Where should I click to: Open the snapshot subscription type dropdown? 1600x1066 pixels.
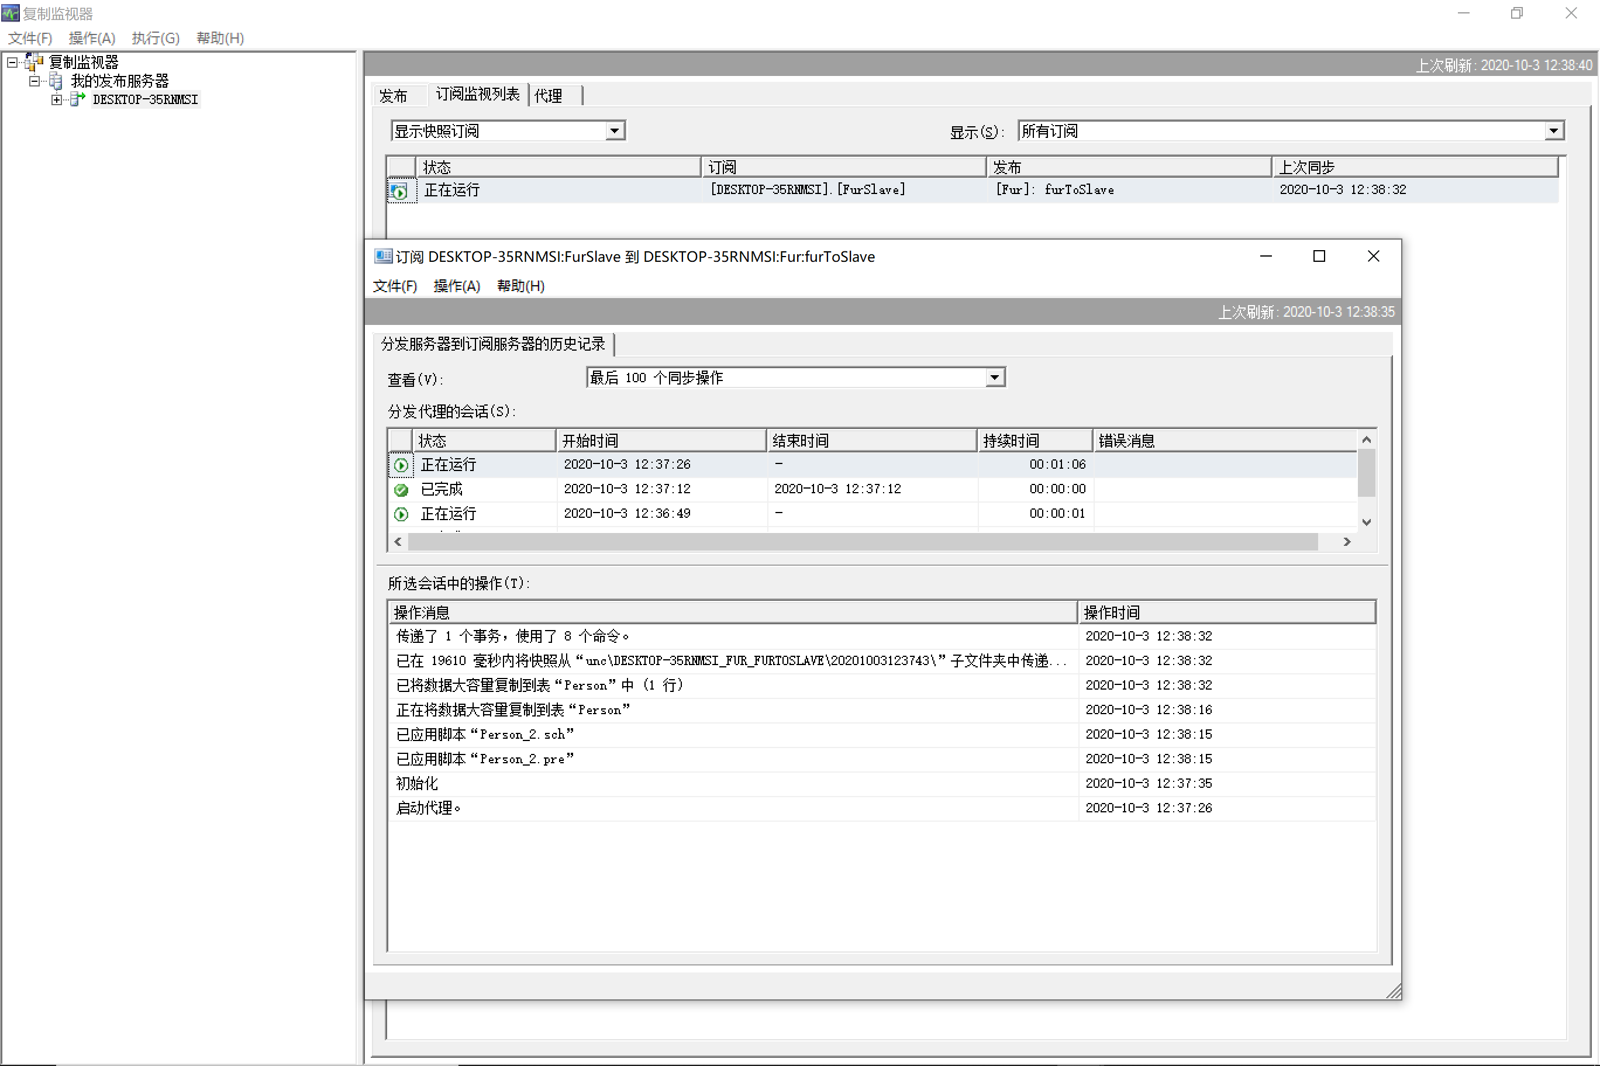click(615, 130)
